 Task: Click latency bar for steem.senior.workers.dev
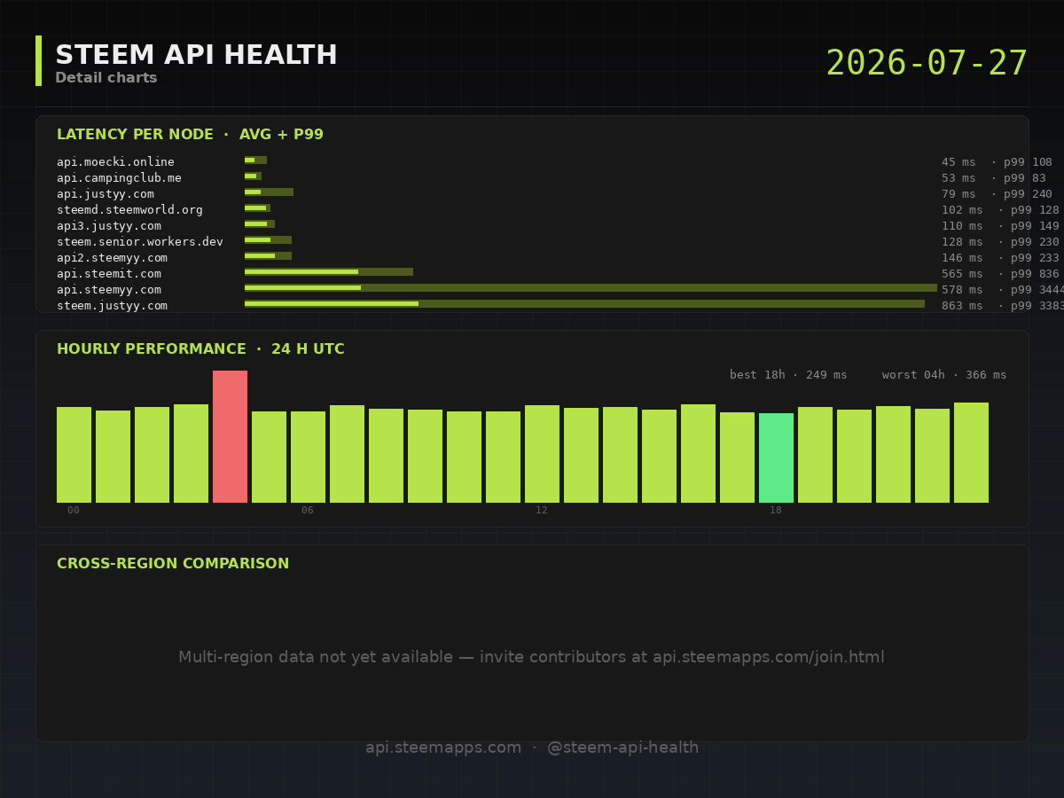268,240
